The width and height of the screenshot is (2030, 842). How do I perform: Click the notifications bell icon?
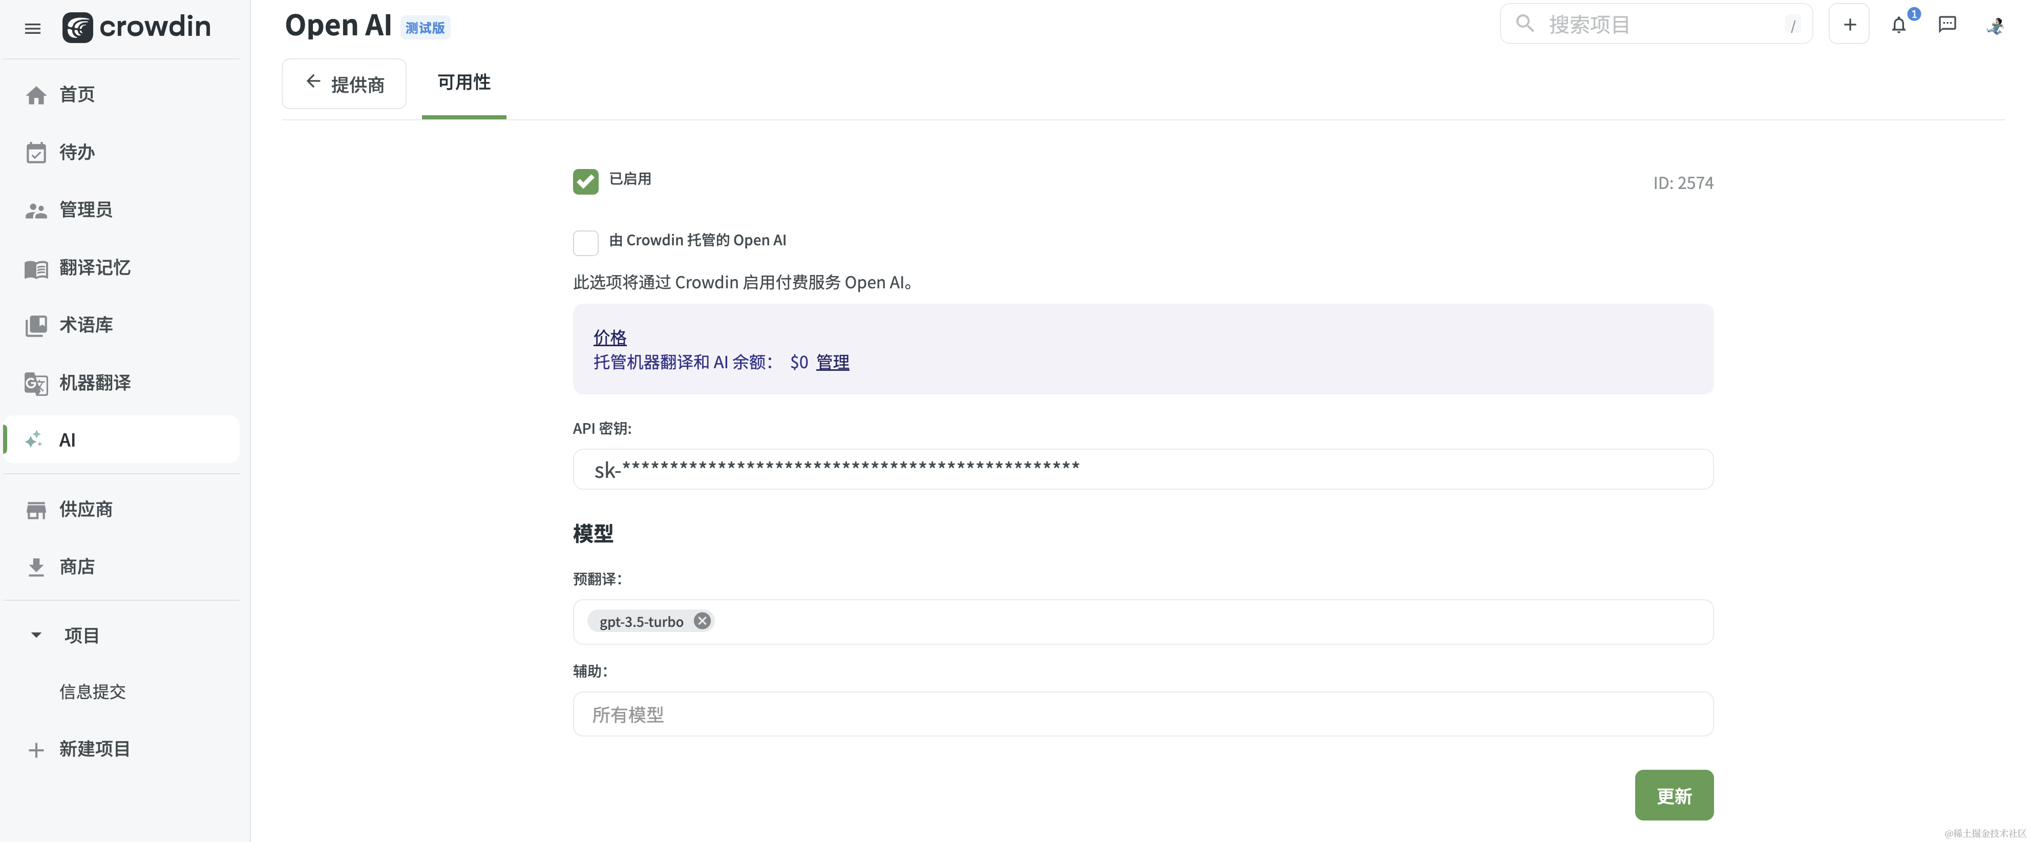click(x=1898, y=25)
